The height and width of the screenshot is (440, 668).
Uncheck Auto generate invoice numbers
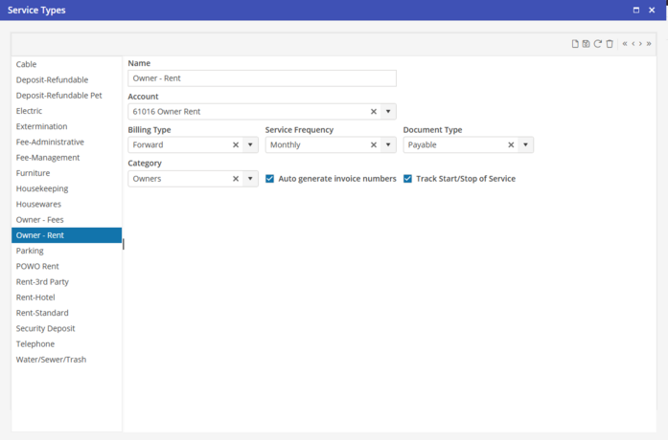[x=270, y=179]
